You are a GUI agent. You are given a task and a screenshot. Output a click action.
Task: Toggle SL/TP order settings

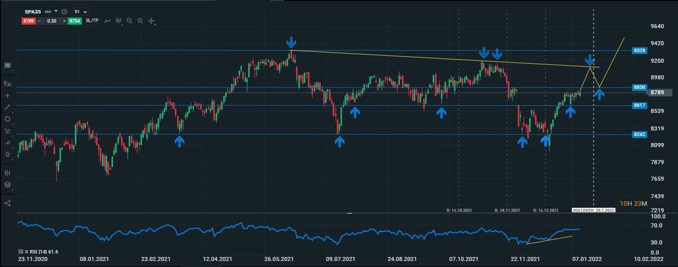(93, 21)
